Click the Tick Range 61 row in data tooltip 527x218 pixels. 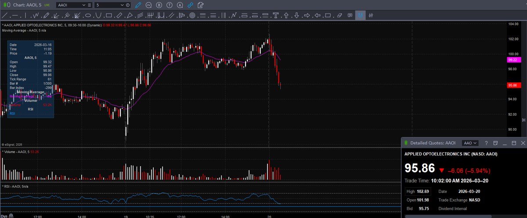(x=31, y=79)
